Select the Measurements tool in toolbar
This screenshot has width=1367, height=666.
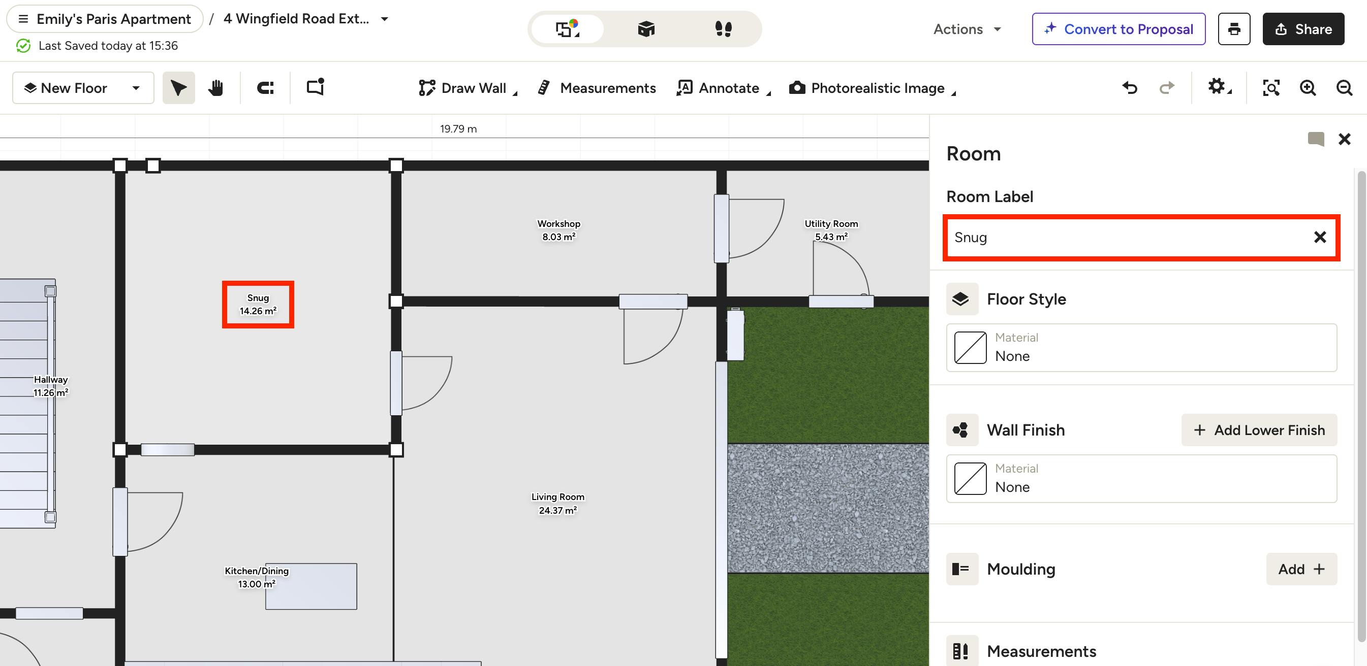click(597, 88)
